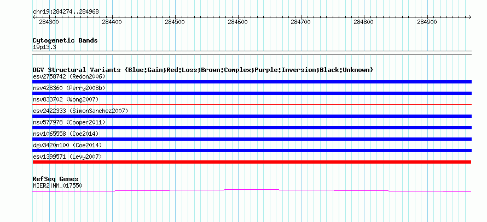Select variant label nsv833702 (Wong2007)
The image size is (487, 222).
pyautogui.click(x=66, y=99)
